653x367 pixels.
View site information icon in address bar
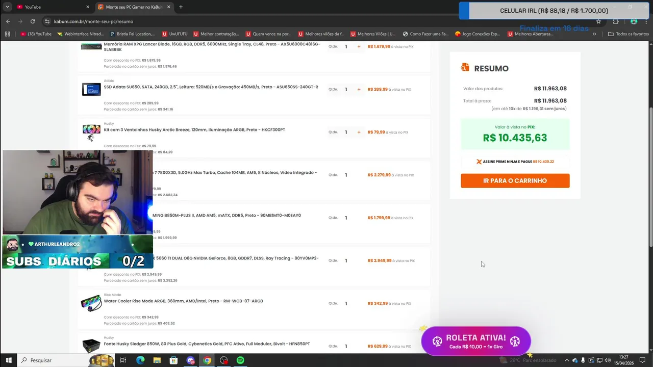pyautogui.click(x=47, y=21)
